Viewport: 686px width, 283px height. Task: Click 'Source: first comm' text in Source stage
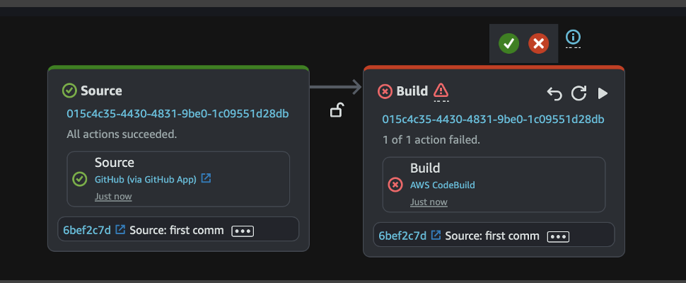[177, 230]
